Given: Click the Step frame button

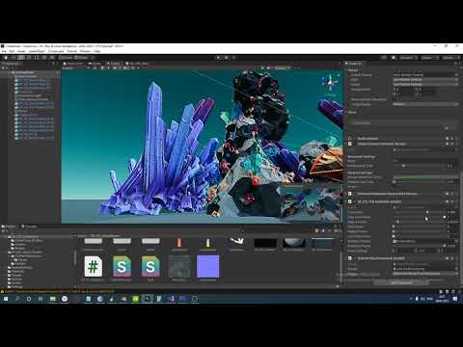Looking at the screenshot, I should click(234, 58).
